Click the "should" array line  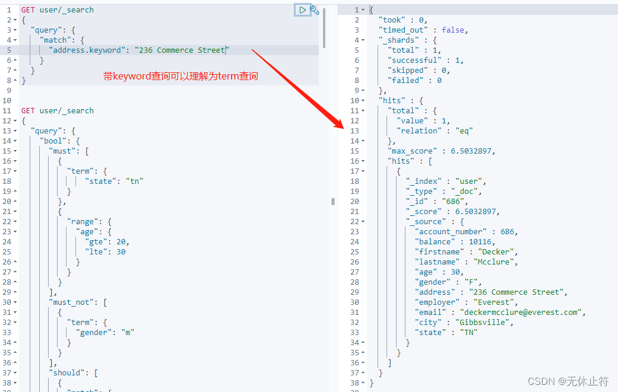pyautogui.click(x=73, y=372)
